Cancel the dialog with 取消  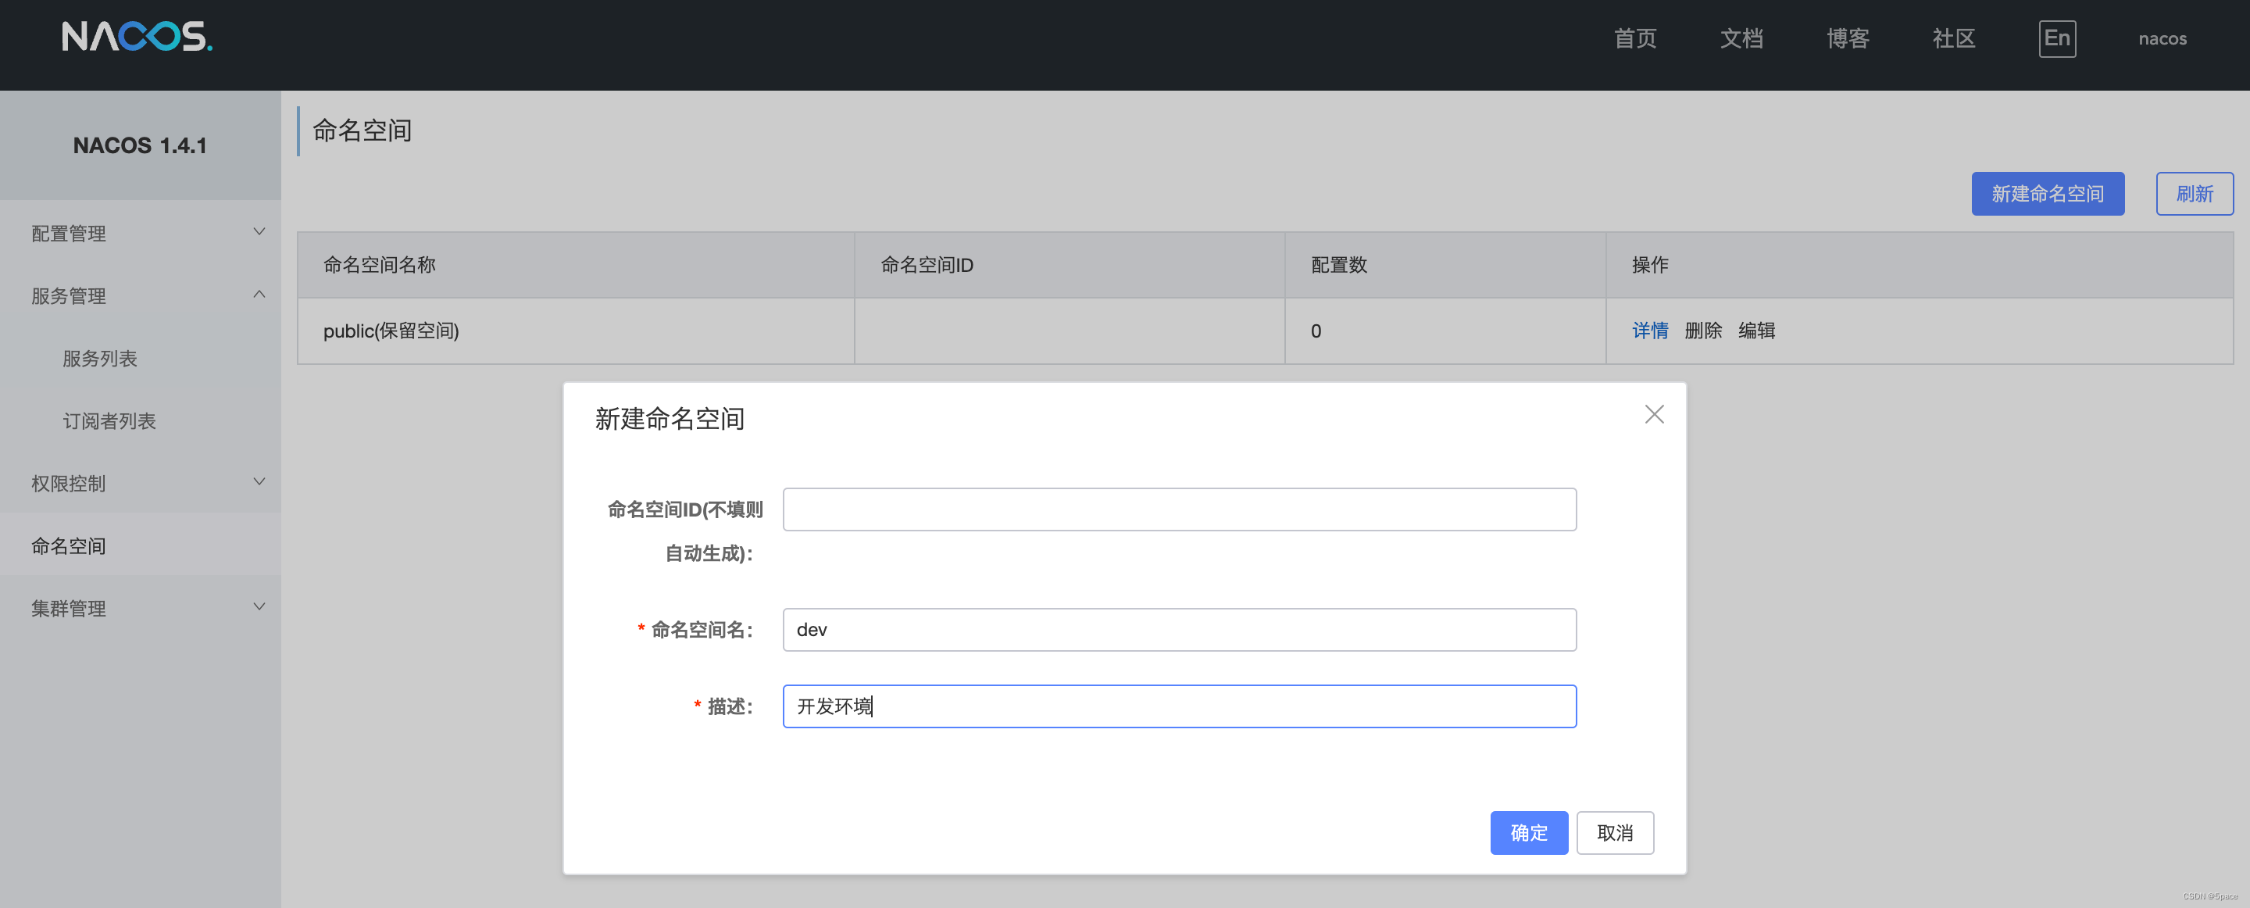1615,833
